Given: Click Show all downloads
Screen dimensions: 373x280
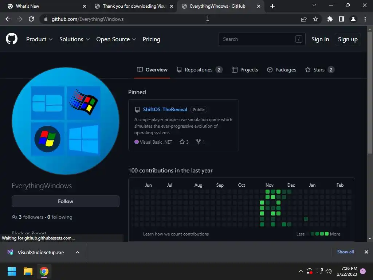Looking at the screenshot, I should click(345, 252).
